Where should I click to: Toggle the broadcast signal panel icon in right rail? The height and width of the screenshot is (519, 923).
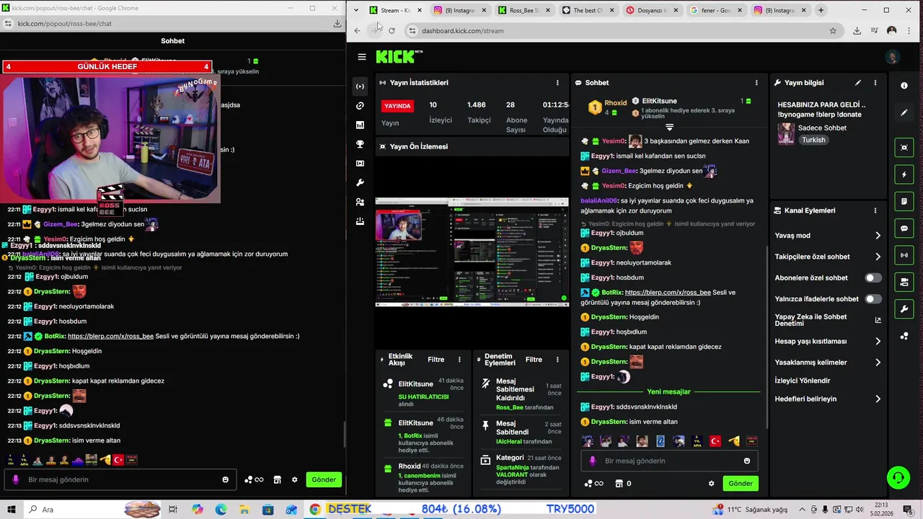point(904,255)
